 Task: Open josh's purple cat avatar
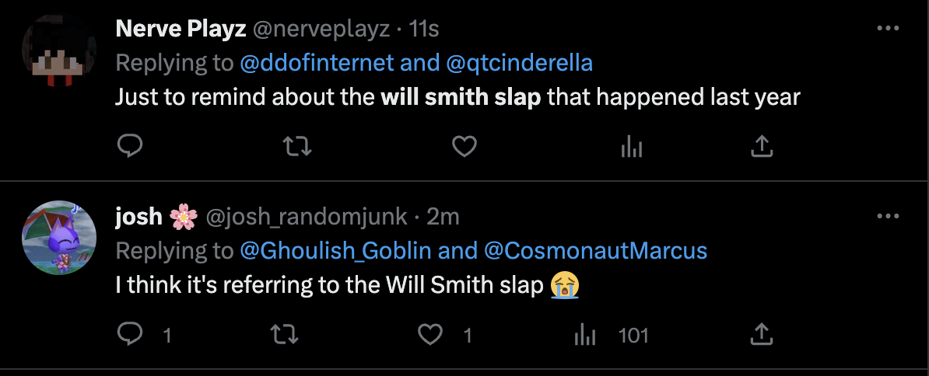59,238
